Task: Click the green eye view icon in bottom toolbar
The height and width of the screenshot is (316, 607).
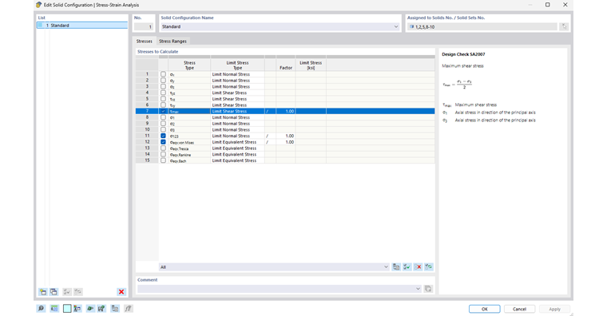Action: coord(90,308)
